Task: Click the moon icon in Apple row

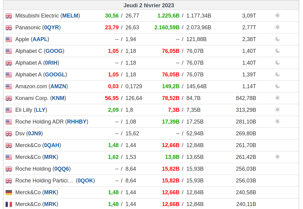Action: (278, 39)
